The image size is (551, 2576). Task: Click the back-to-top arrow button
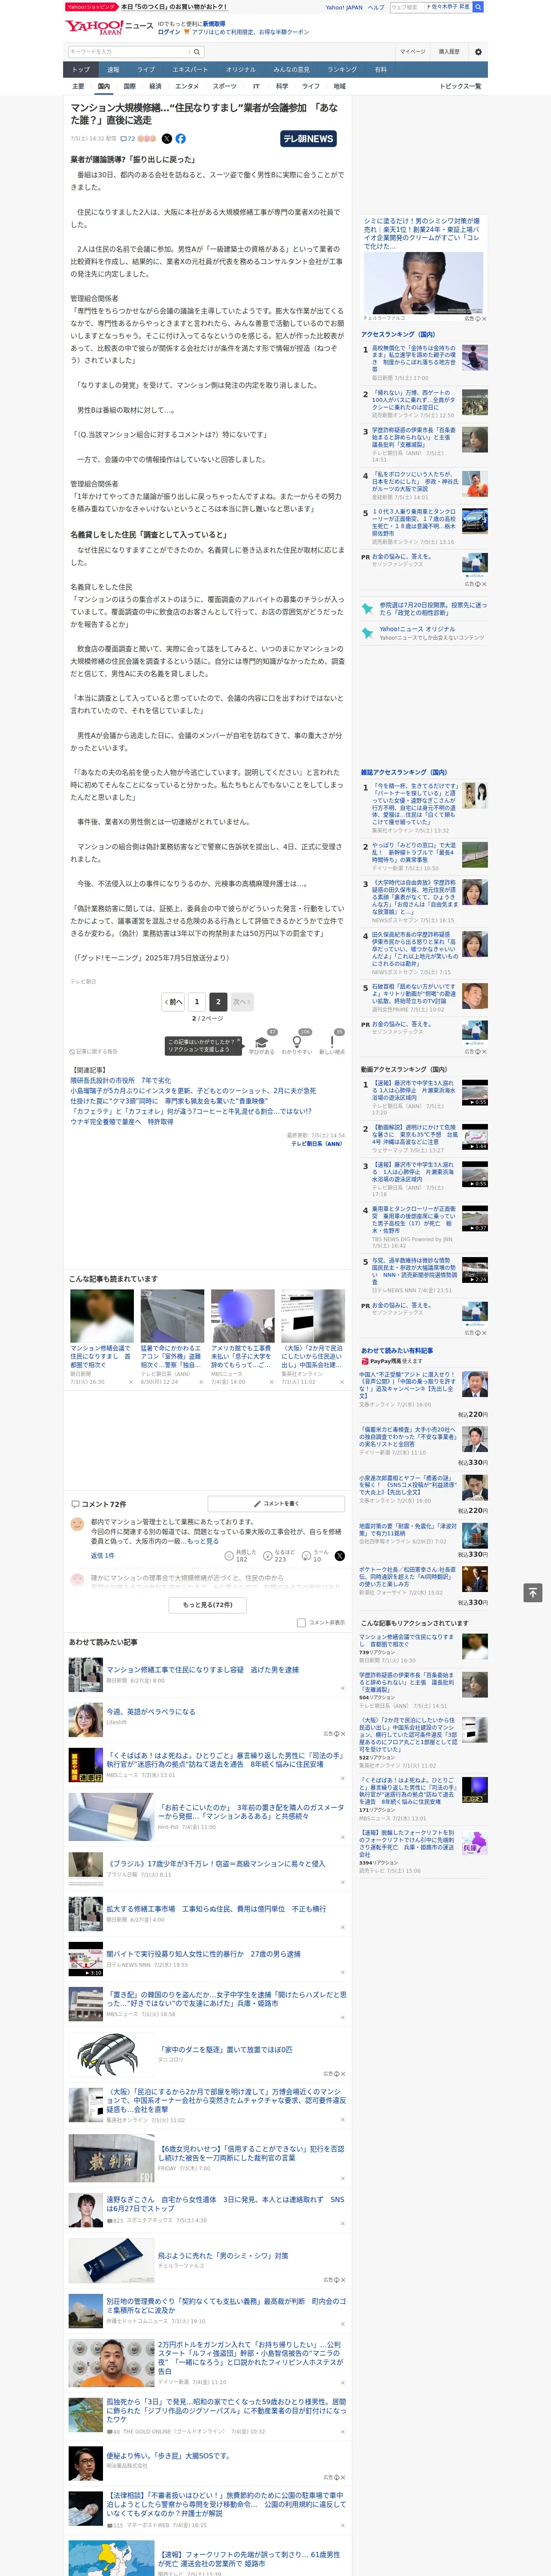tap(533, 1593)
